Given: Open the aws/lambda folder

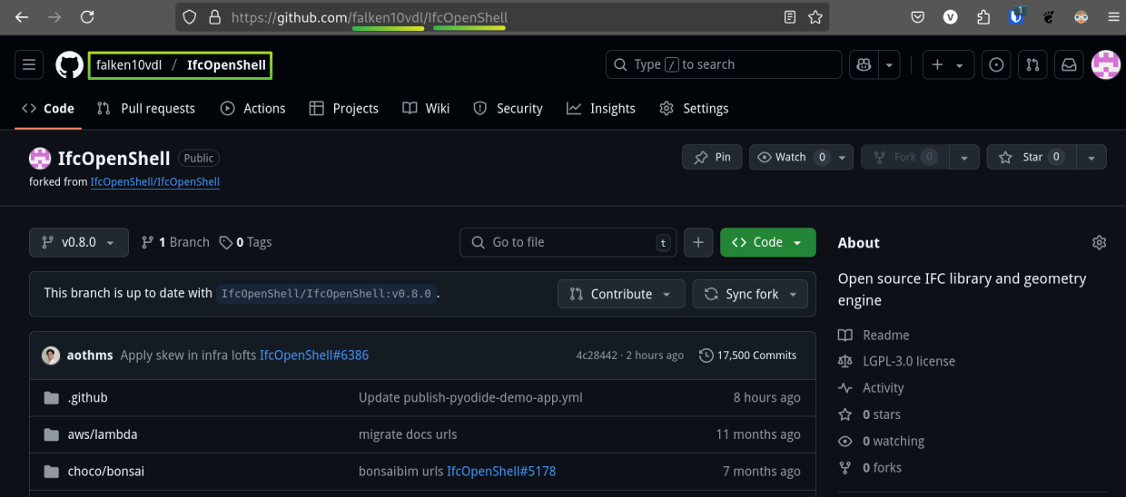Looking at the screenshot, I should coord(103,434).
